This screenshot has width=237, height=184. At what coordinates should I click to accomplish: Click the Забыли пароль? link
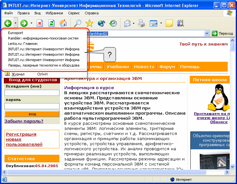(24, 121)
